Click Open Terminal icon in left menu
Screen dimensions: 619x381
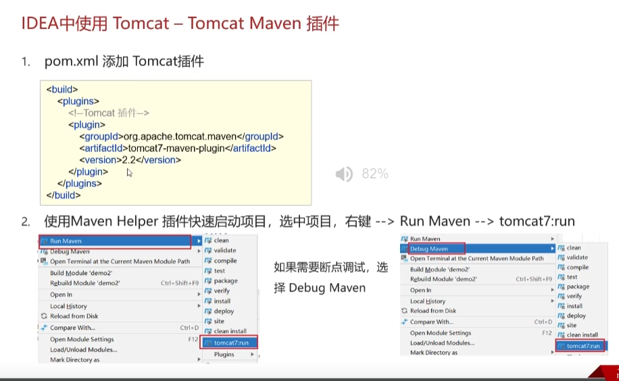[x=44, y=261]
